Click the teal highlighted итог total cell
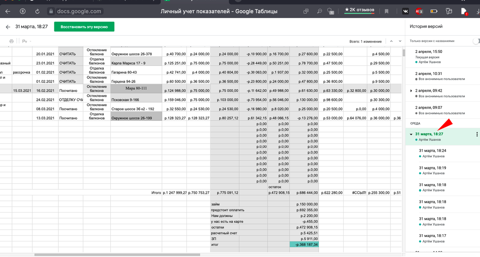The image size is (480, 257). pos(304,244)
